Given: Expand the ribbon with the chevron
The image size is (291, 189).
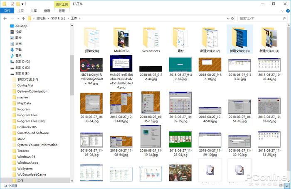Looking at the screenshot, I should coord(281,11).
